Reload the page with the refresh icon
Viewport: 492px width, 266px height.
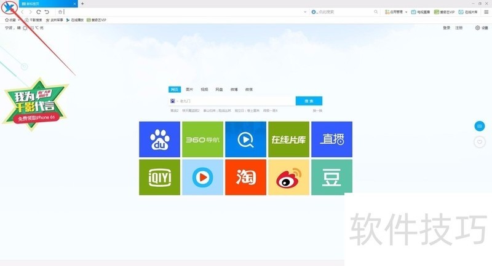point(39,12)
